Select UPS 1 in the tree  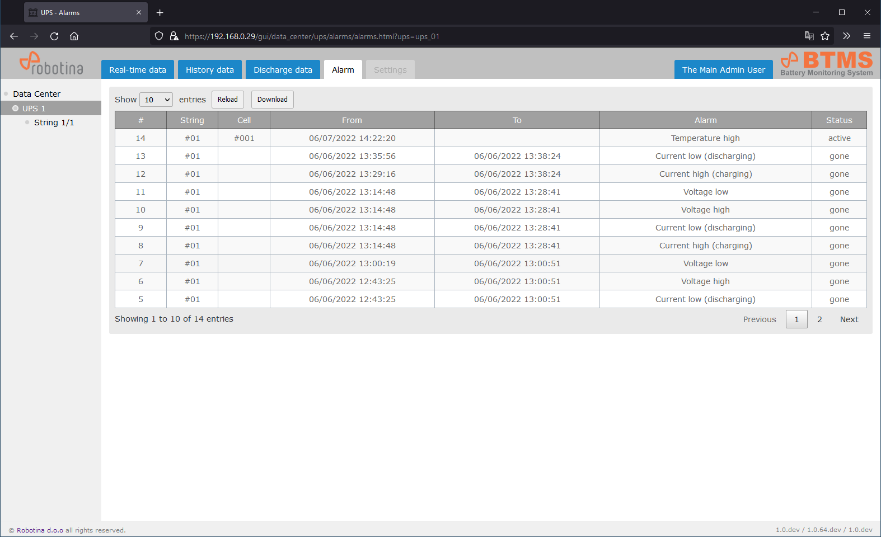coord(34,109)
